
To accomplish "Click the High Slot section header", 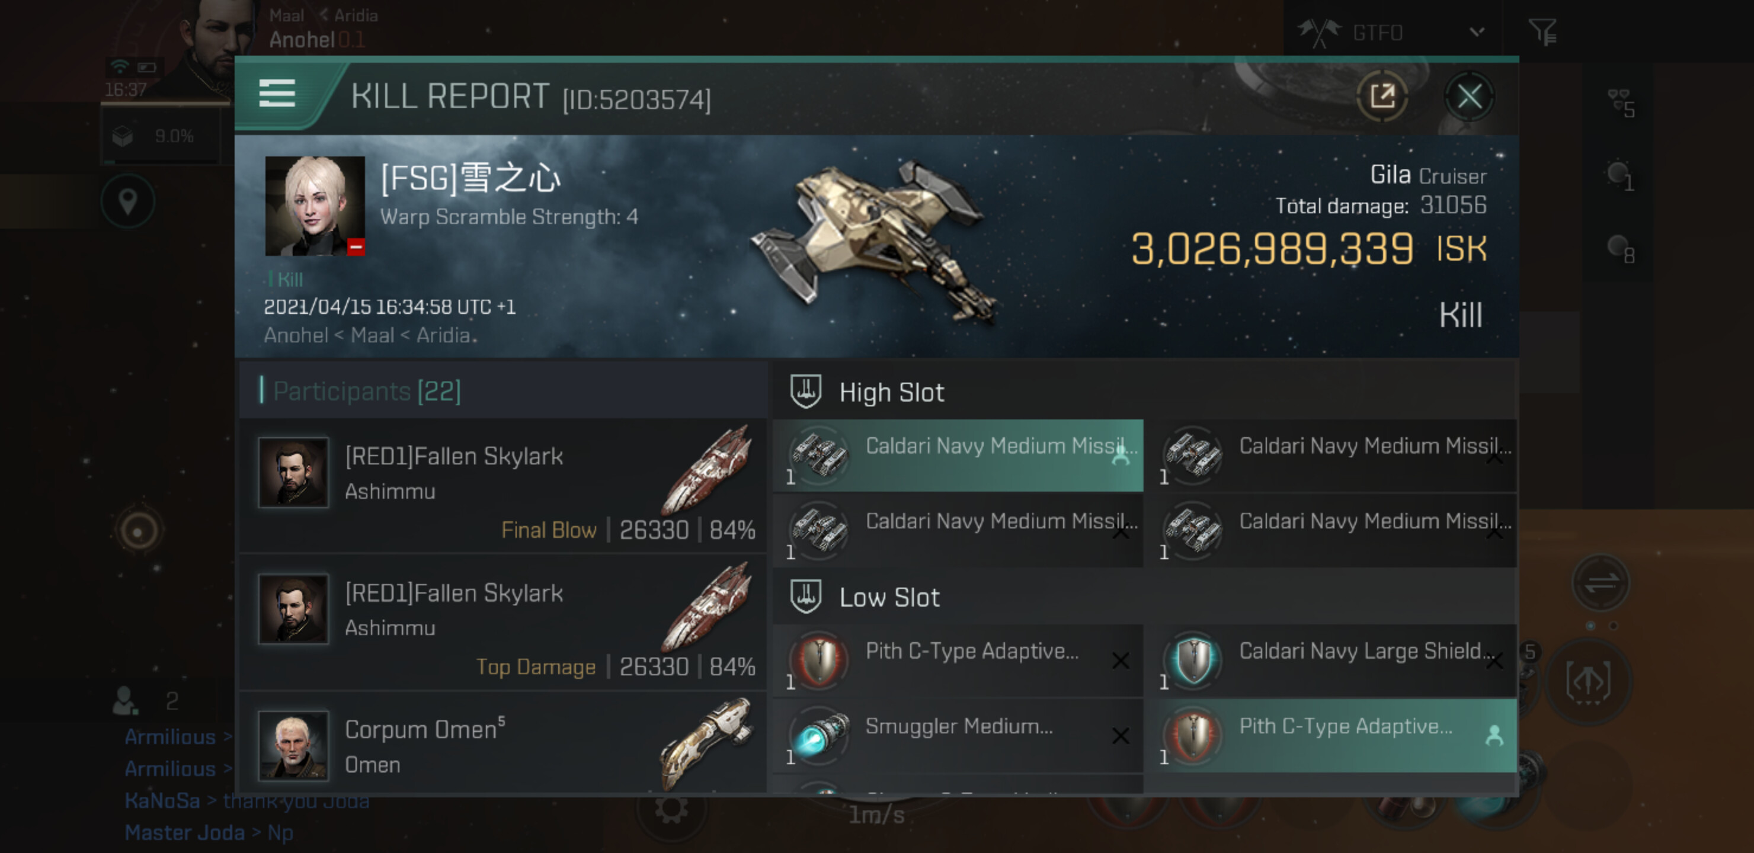I will click(x=891, y=392).
